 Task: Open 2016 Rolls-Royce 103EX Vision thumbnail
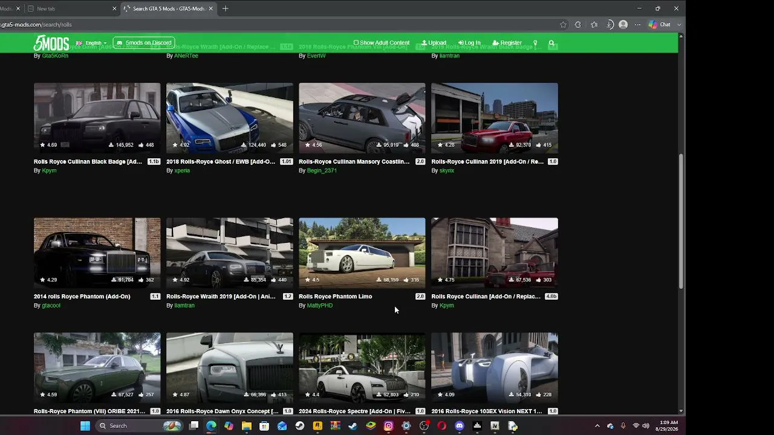point(495,367)
